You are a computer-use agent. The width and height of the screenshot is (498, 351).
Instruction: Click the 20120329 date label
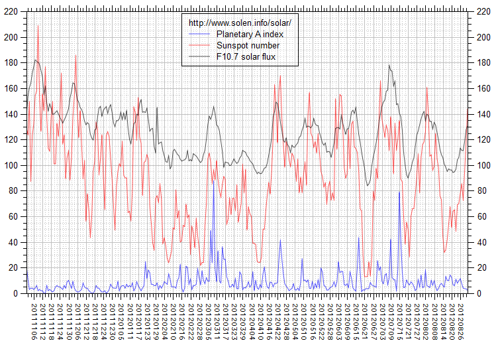(243, 322)
